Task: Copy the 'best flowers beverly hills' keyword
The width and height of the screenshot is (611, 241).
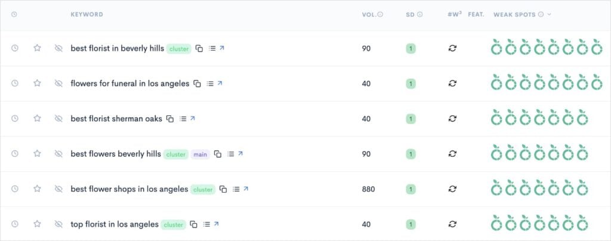Action: click(x=218, y=154)
